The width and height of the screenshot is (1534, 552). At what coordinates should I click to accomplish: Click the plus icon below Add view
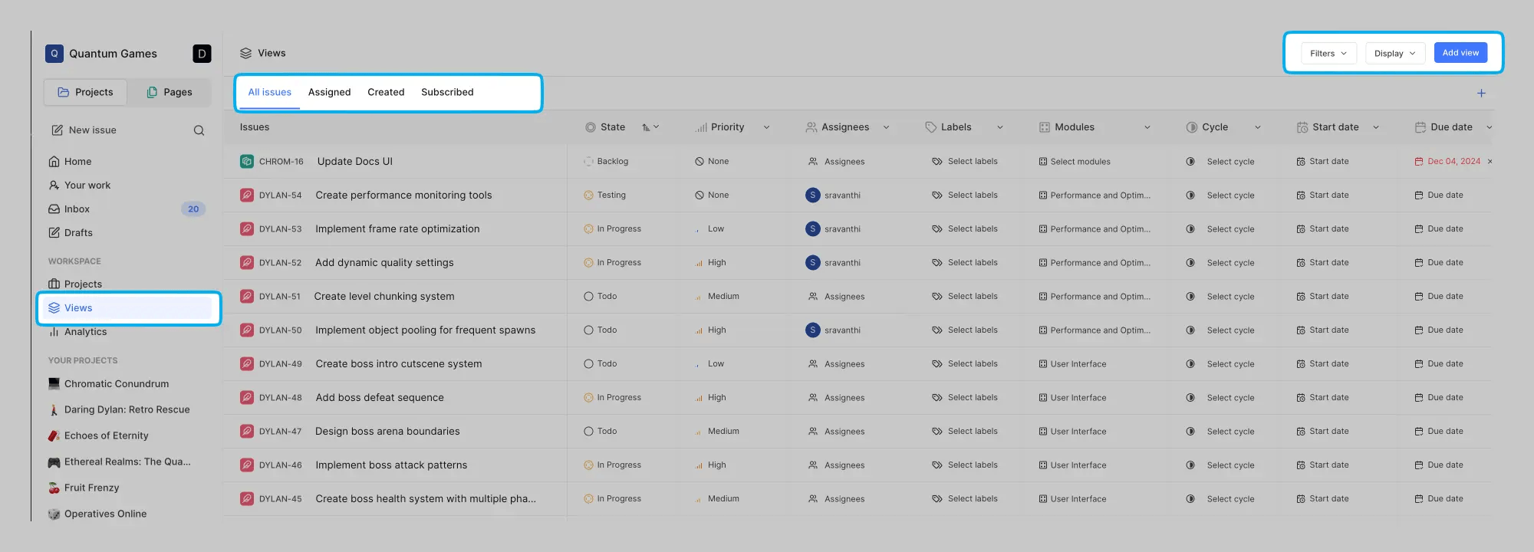(1481, 94)
